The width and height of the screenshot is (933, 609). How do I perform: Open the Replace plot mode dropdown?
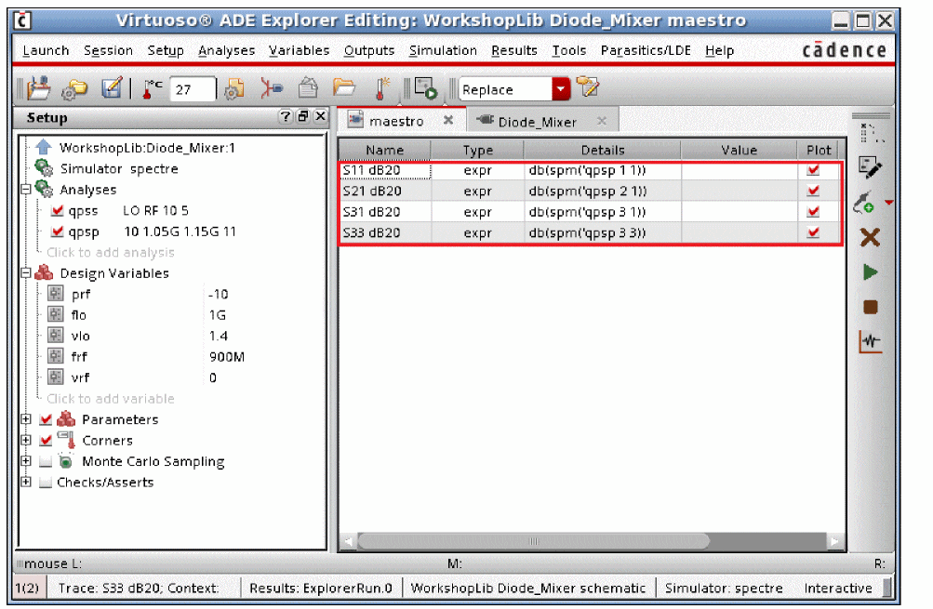pyautogui.click(x=561, y=89)
